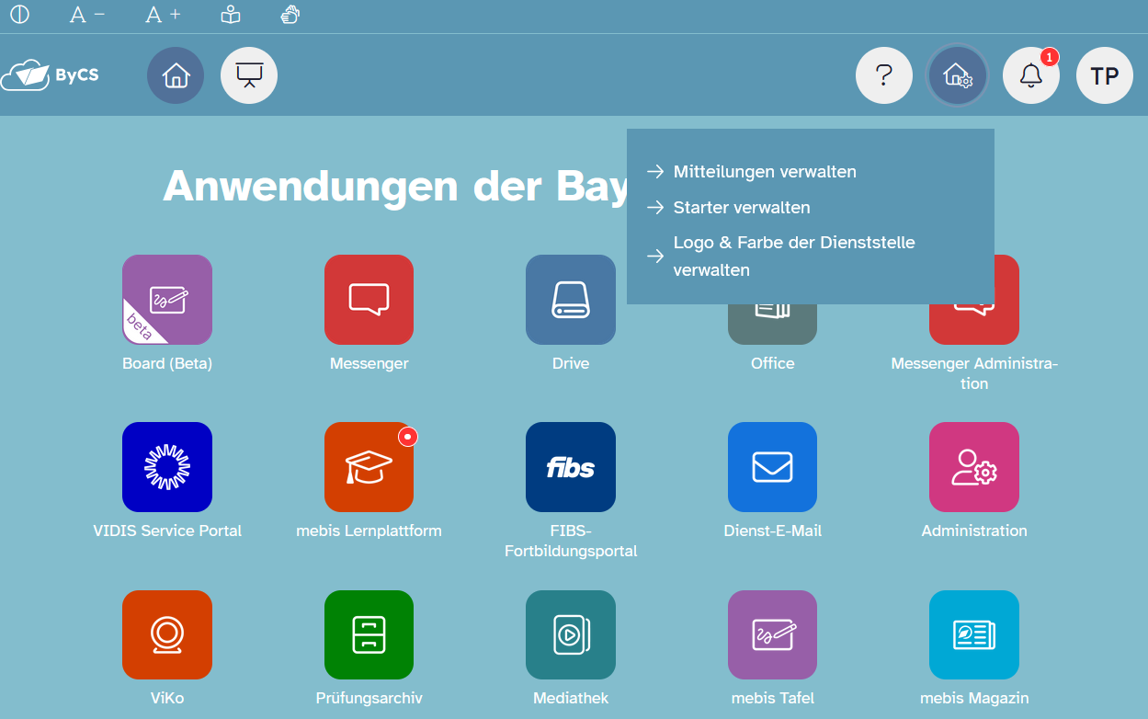1148x719 pixels.
Task: Launch the Messenger application
Action: point(369,300)
